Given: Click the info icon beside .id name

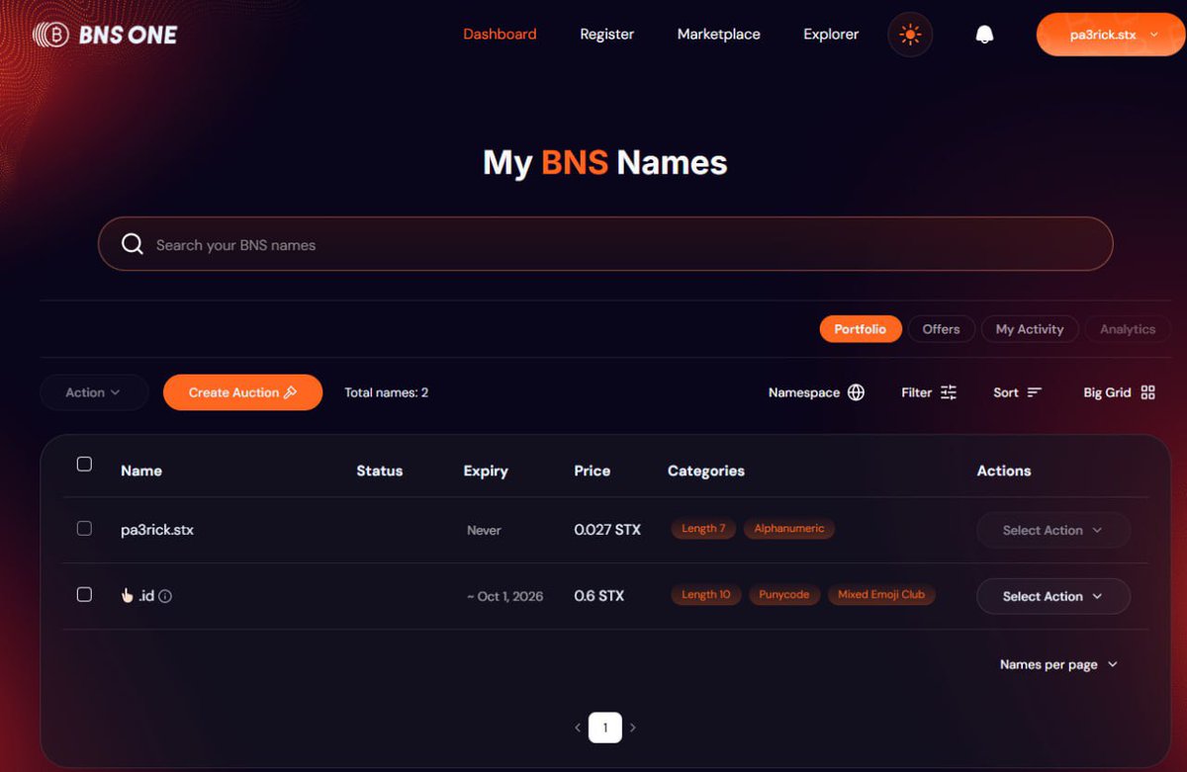Looking at the screenshot, I should pos(165,596).
